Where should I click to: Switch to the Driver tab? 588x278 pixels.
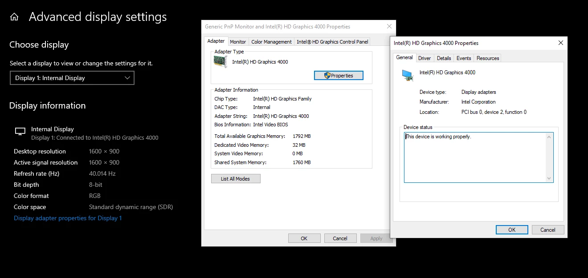click(x=425, y=58)
